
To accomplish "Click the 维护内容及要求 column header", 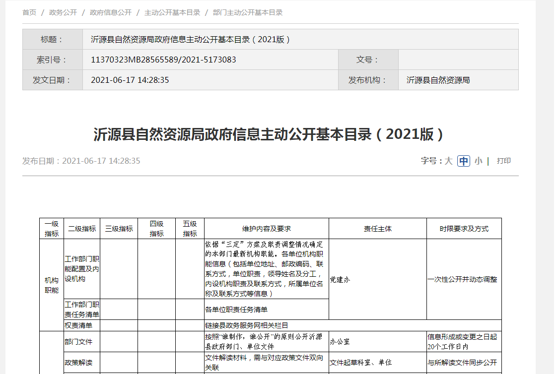I will click(x=266, y=229).
